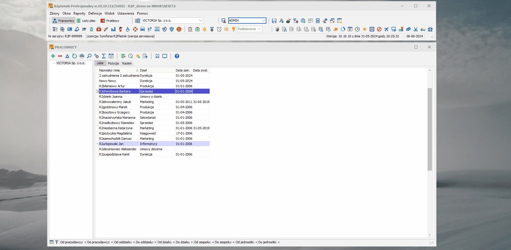The height and width of the screenshot is (250, 511).
Task: Click the scroll down arrow of the list
Action: [x=430, y=235]
